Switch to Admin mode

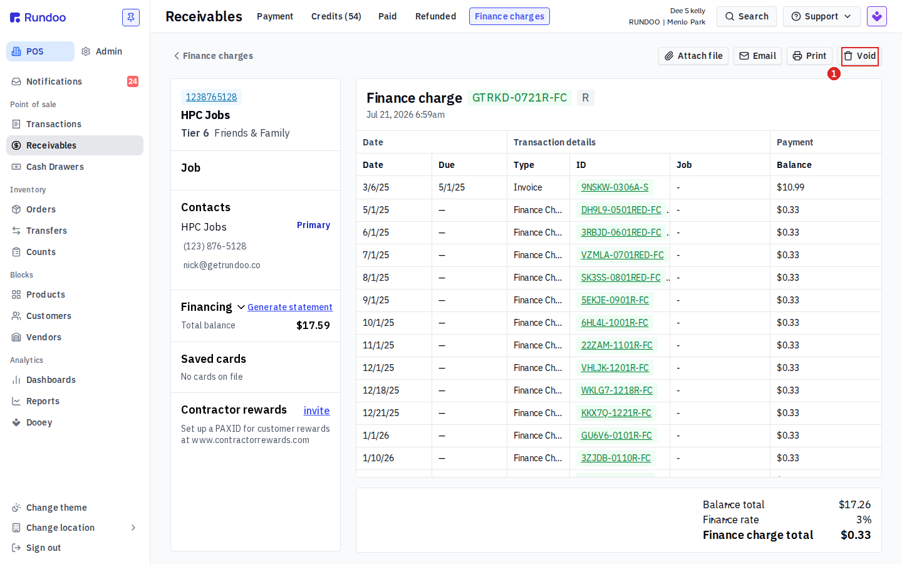pyautogui.click(x=101, y=51)
